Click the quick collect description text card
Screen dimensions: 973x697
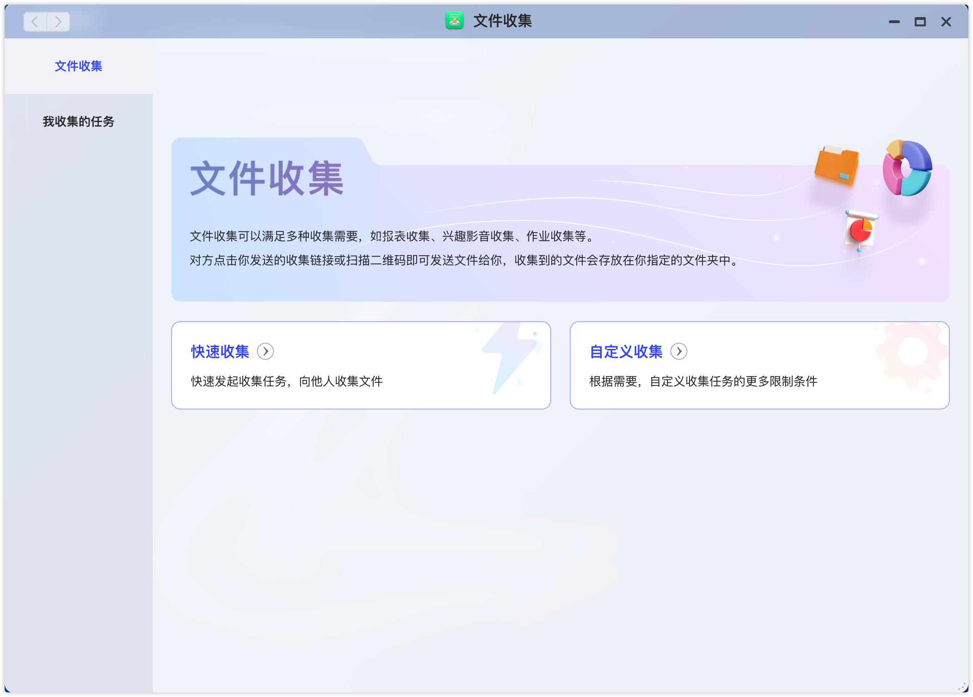pyautogui.click(x=287, y=382)
